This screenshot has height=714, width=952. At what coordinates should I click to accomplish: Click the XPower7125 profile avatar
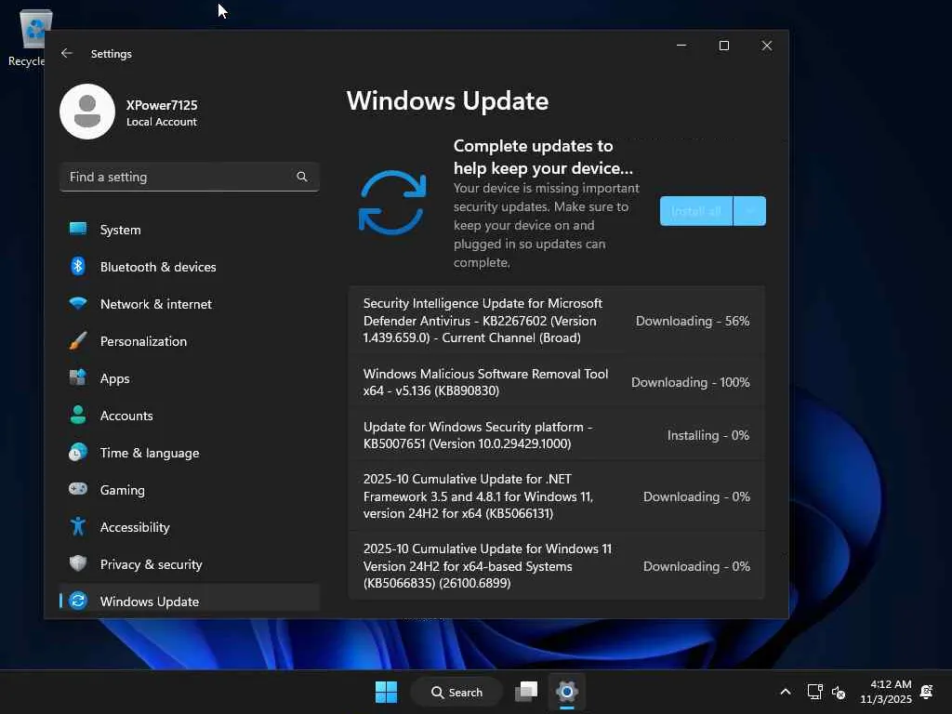87,112
